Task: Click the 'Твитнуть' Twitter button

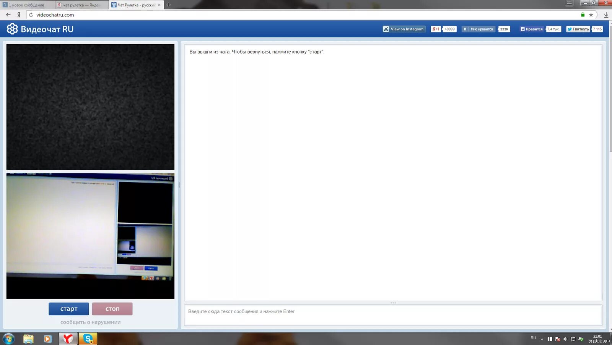Action: [x=578, y=29]
